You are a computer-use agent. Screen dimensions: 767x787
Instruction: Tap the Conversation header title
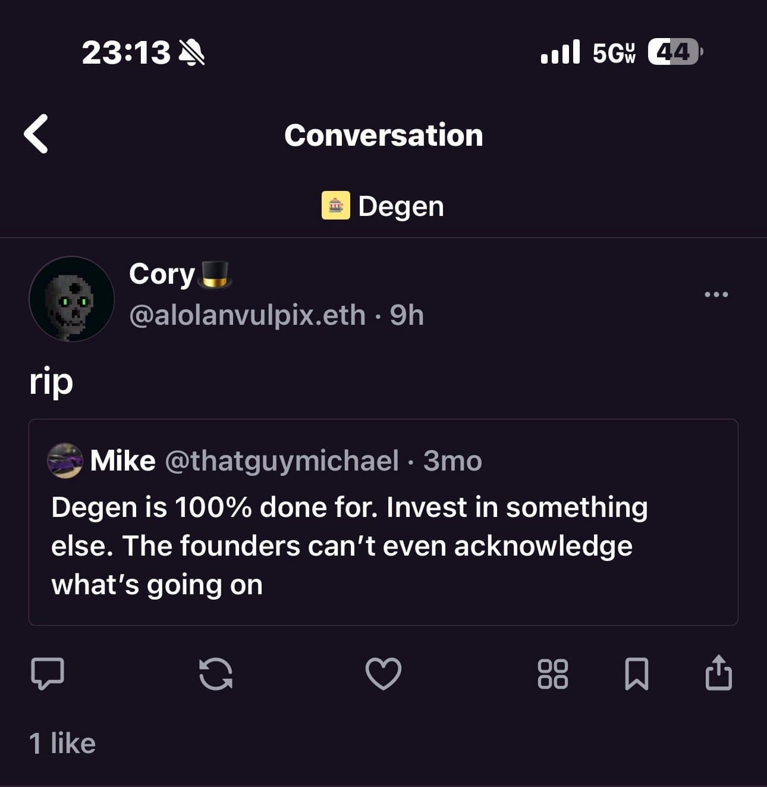pos(383,135)
